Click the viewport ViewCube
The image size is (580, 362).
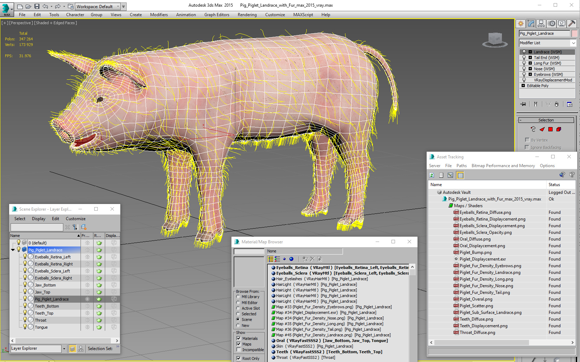495,39
